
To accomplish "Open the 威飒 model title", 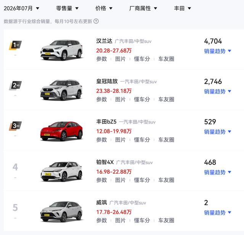I will [x=101, y=203].
